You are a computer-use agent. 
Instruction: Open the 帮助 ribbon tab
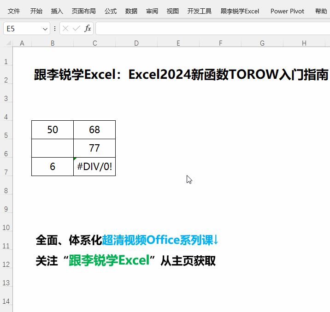click(x=321, y=11)
